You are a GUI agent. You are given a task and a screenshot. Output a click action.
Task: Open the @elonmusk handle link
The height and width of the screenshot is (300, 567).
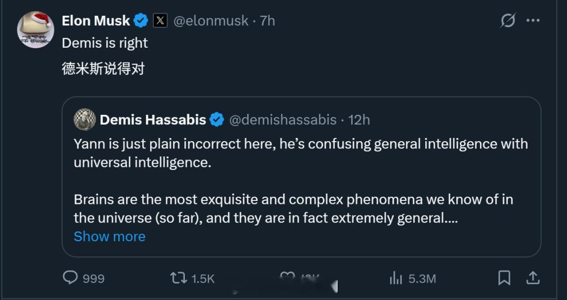[211, 21]
